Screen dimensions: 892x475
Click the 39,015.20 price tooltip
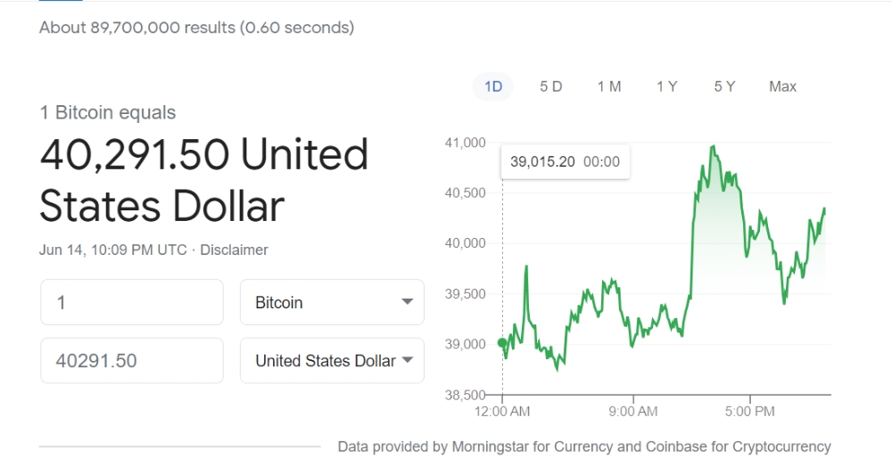coord(565,162)
